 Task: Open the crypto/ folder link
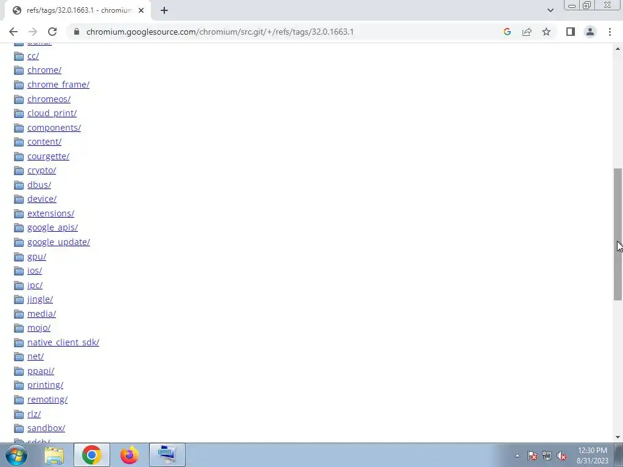point(42,170)
